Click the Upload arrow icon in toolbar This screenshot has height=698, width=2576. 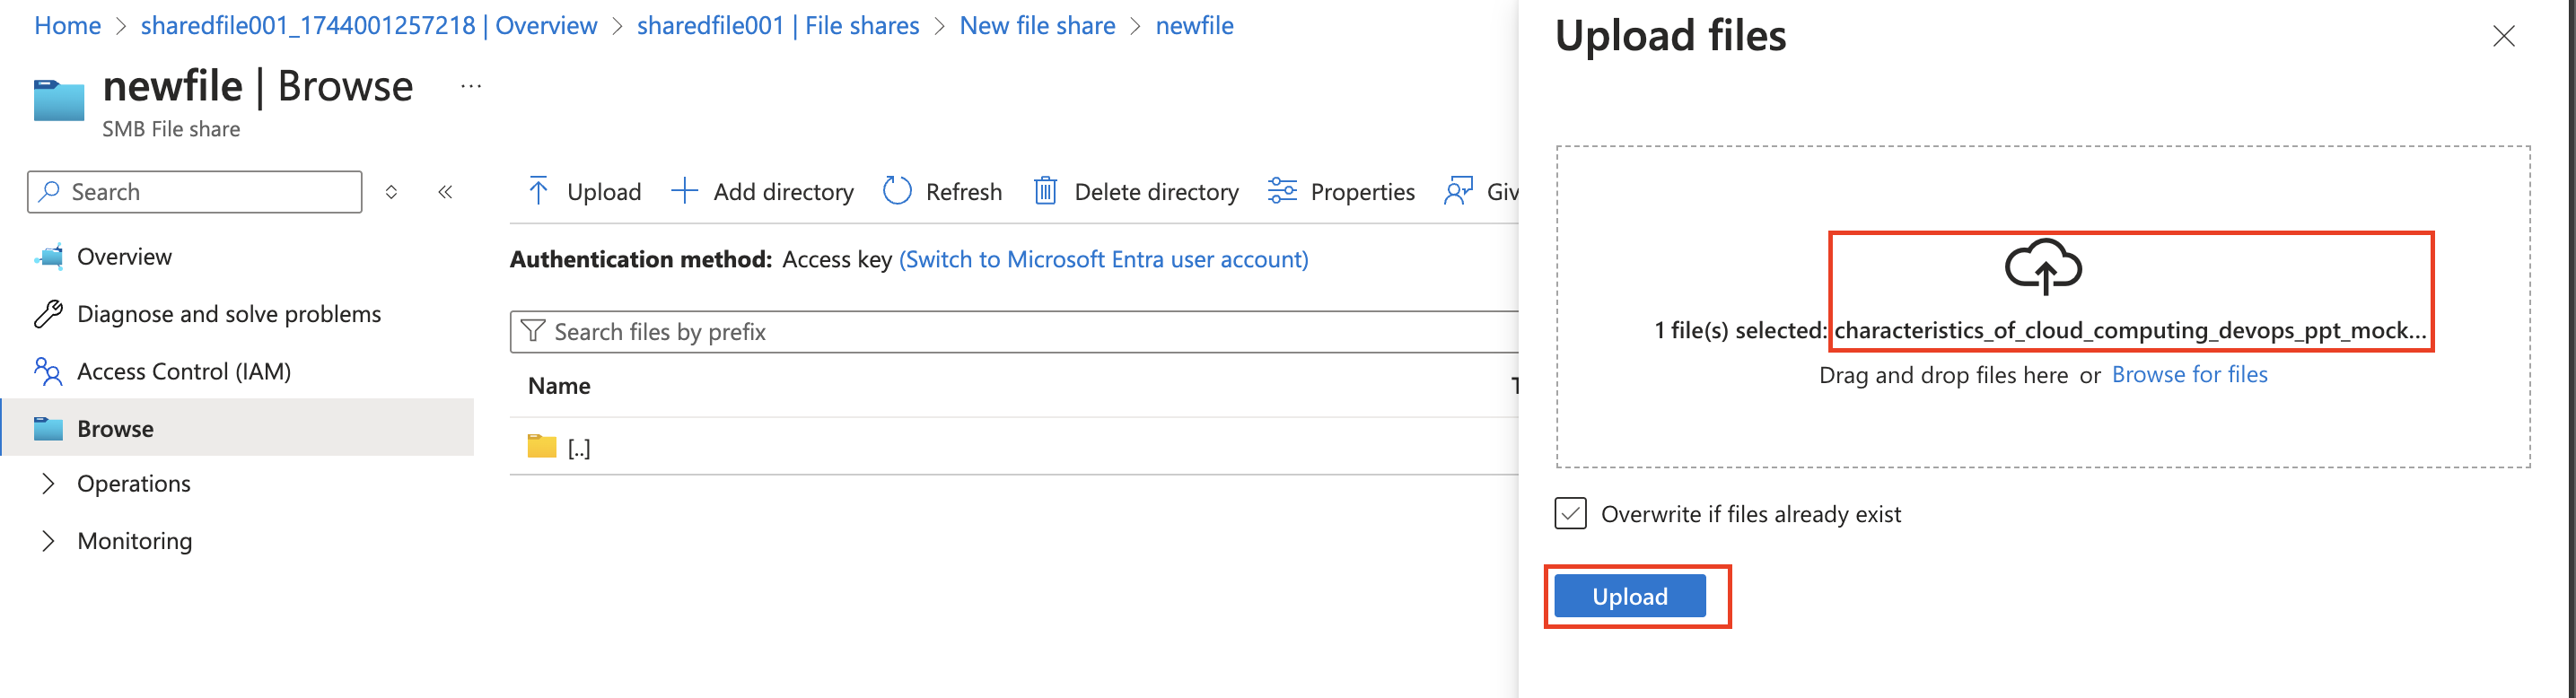pyautogui.click(x=538, y=191)
